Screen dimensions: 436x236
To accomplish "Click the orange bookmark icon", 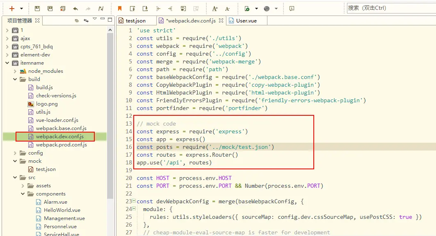I will coord(120,9).
